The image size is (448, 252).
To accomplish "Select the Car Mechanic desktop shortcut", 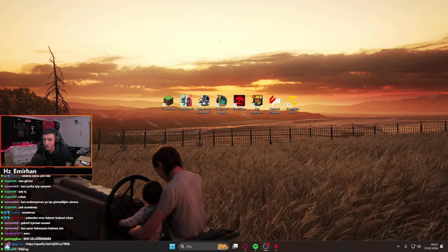I will tap(257, 104).
